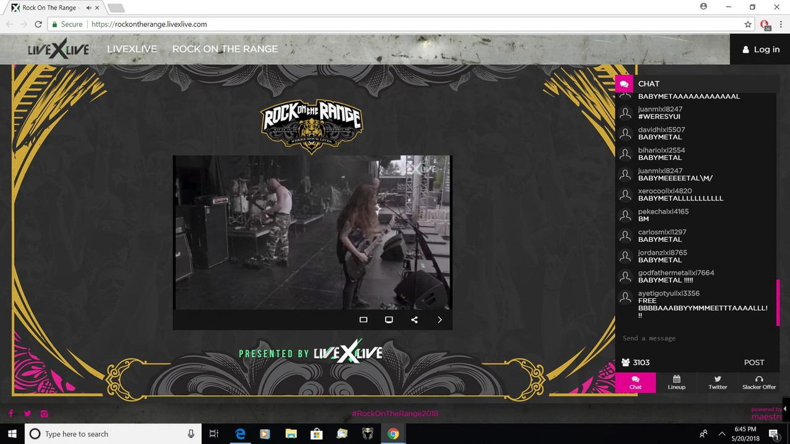Image resolution: width=790 pixels, height=444 pixels.
Task: Click the video share icon
Action: click(414, 320)
